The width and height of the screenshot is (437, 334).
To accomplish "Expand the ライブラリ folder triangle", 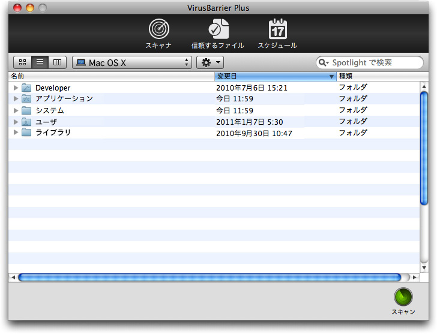I will pos(16,133).
